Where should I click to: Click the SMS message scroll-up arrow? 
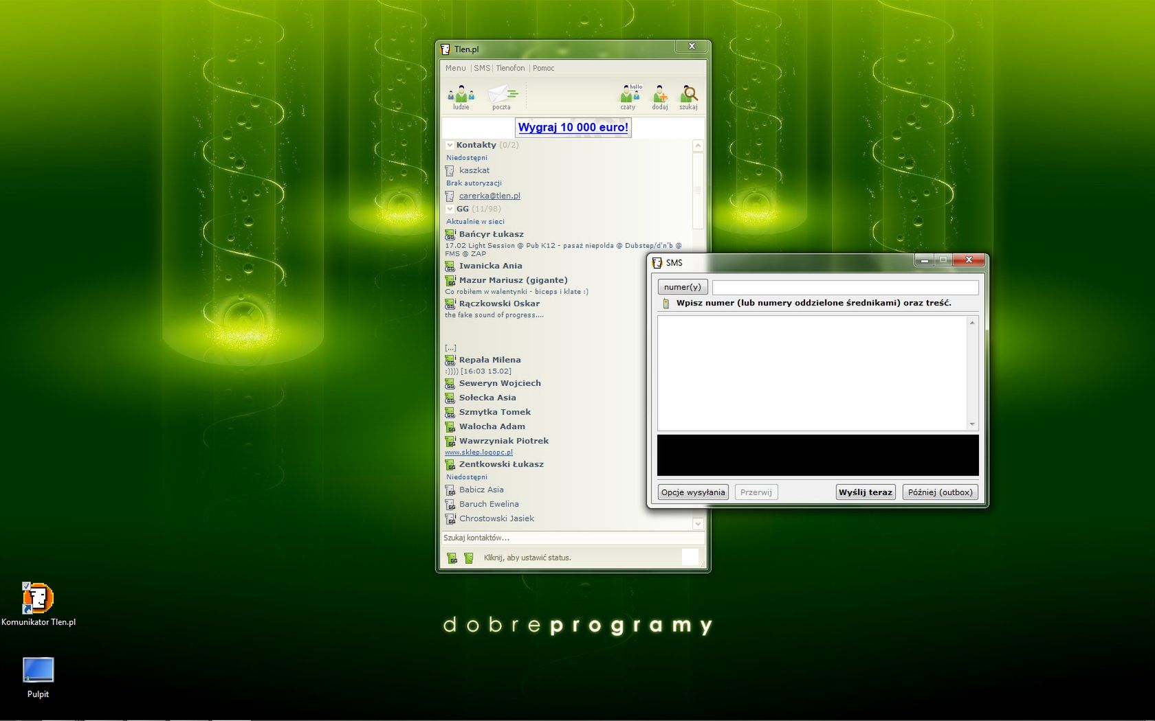972,322
